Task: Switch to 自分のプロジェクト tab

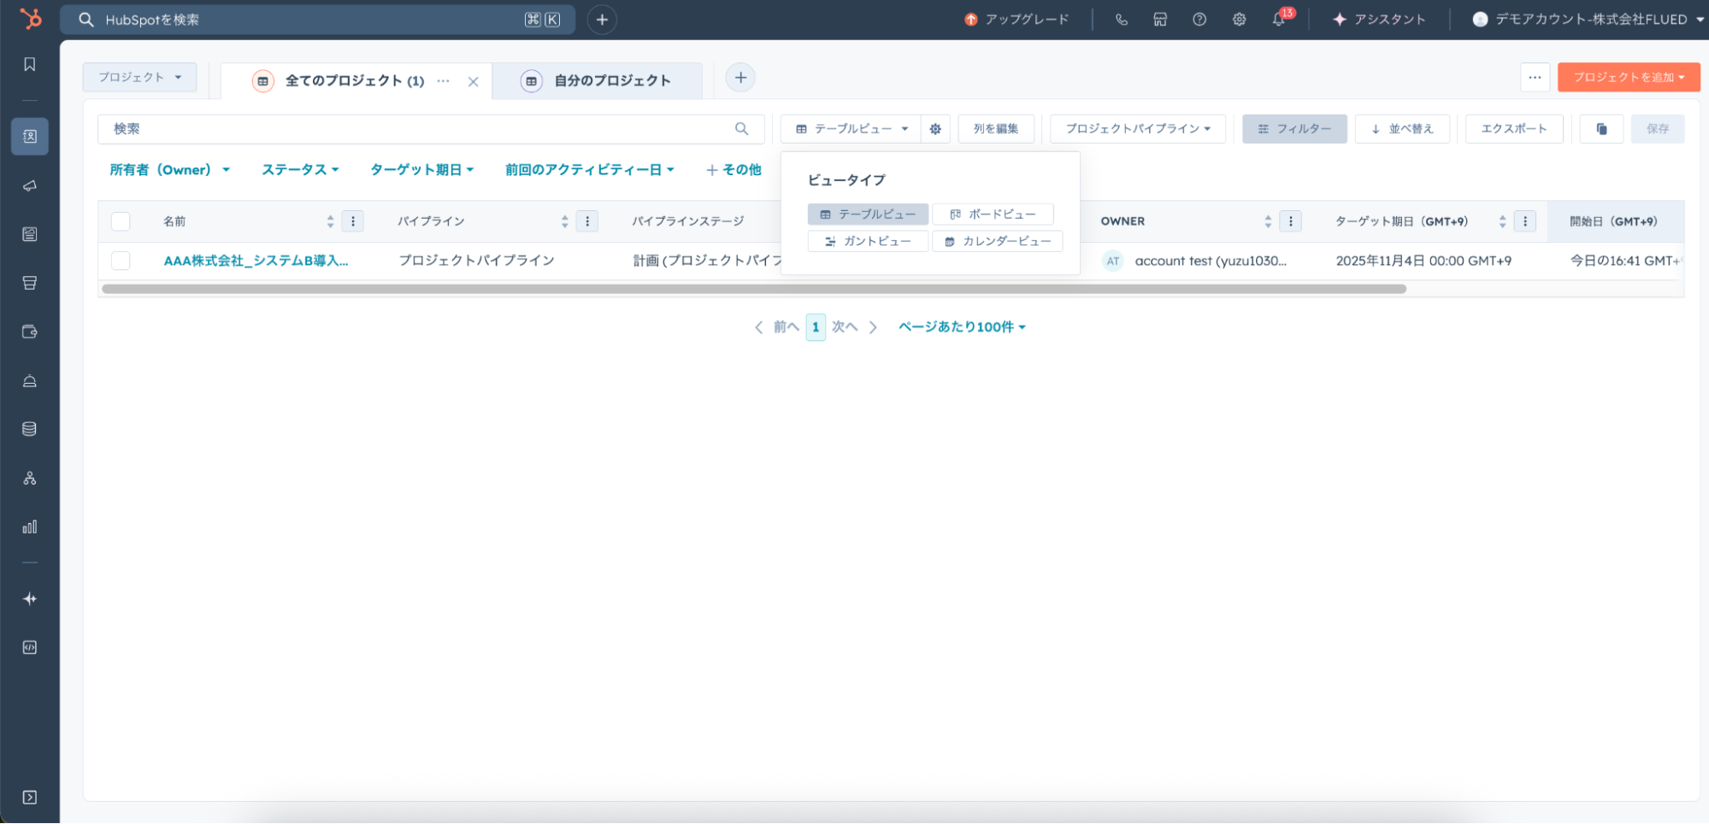Action: click(611, 81)
